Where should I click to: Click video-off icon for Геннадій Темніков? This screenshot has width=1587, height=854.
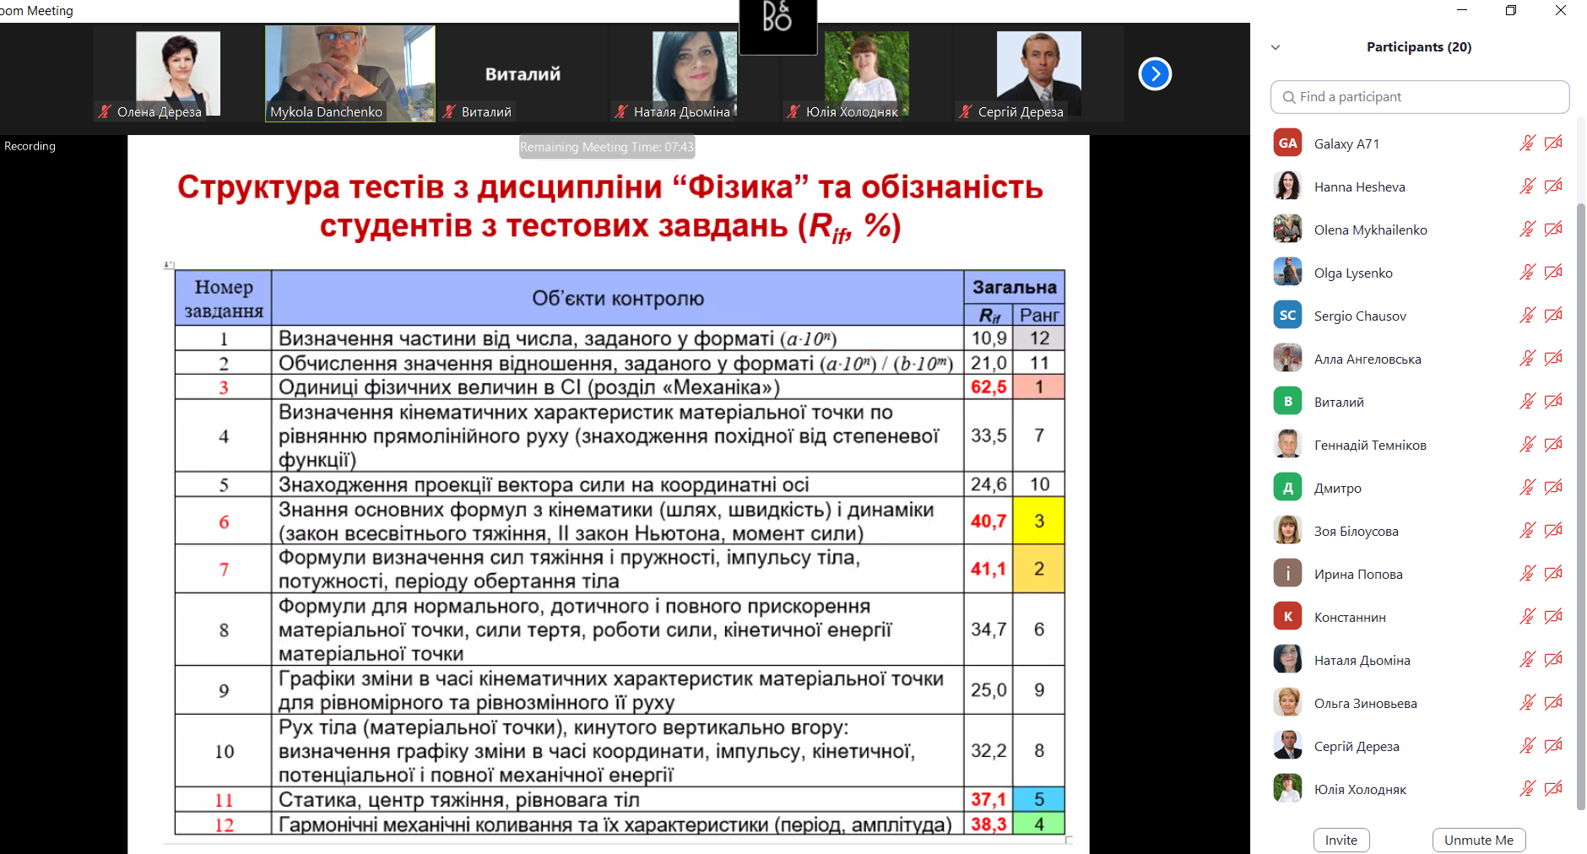pos(1553,445)
